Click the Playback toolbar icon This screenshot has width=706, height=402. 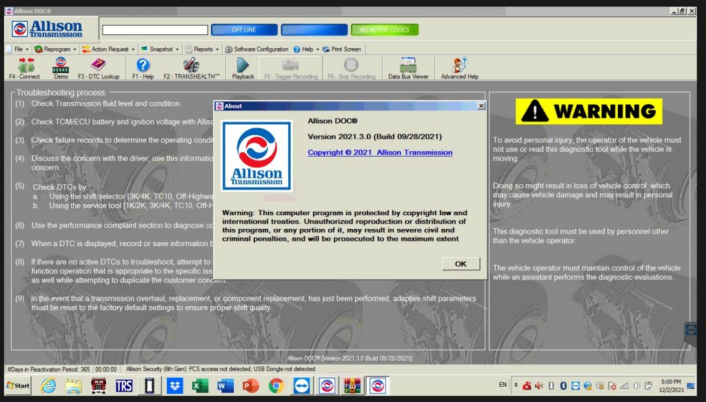pyautogui.click(x=243, y=68)
